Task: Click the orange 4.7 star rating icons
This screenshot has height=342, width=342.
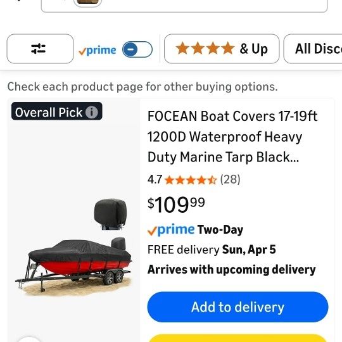Action: 191,180
